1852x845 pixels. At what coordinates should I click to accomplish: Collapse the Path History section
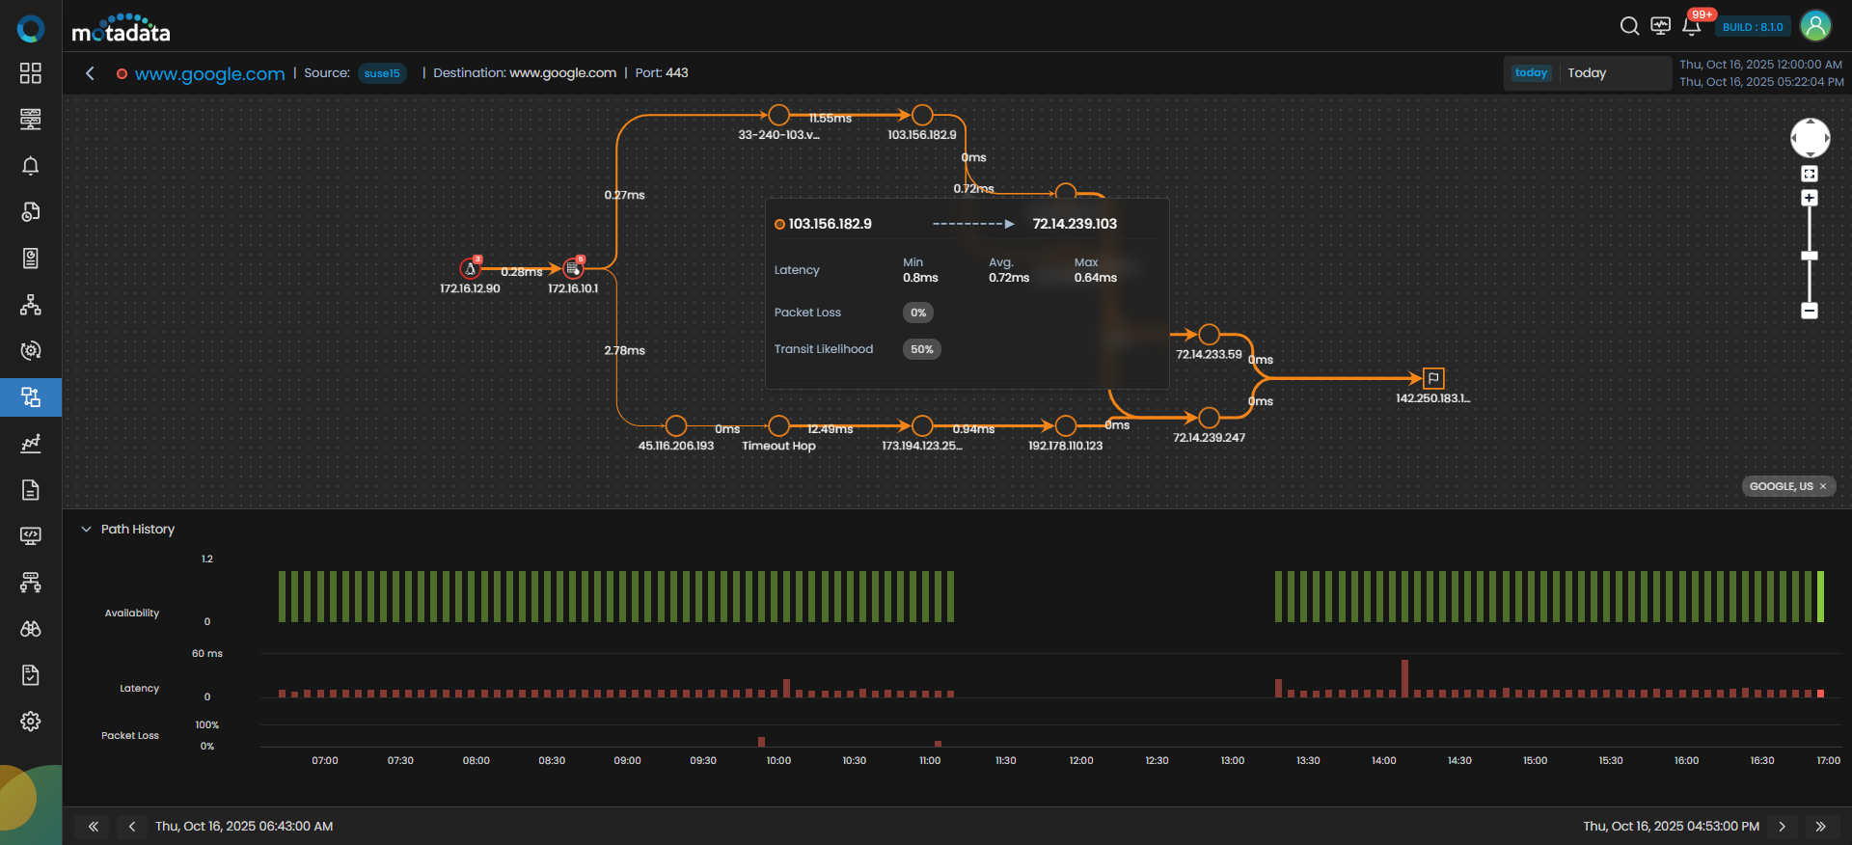[x=87, y=530]
